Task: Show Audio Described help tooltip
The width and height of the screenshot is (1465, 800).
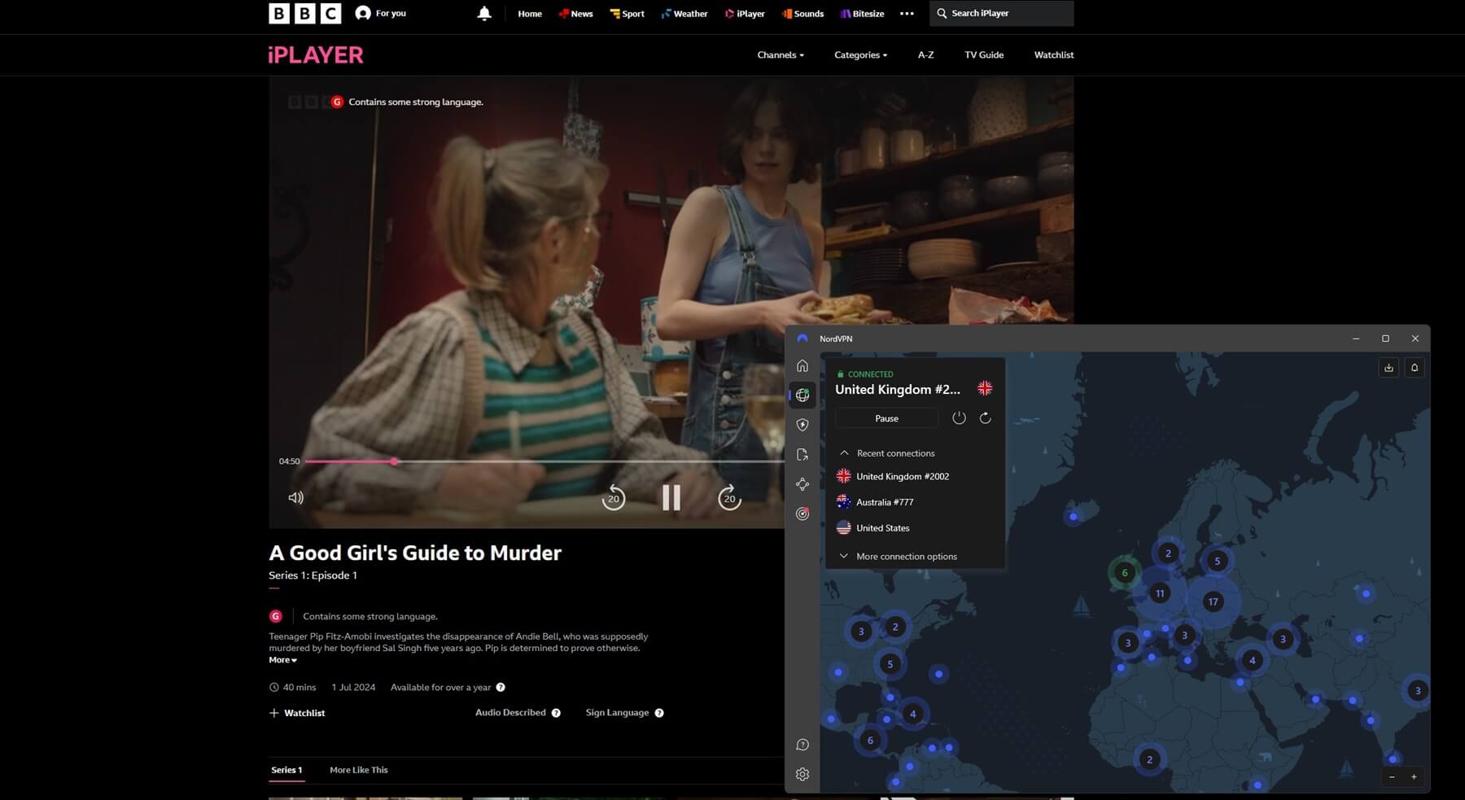Action: pos(556,713)
